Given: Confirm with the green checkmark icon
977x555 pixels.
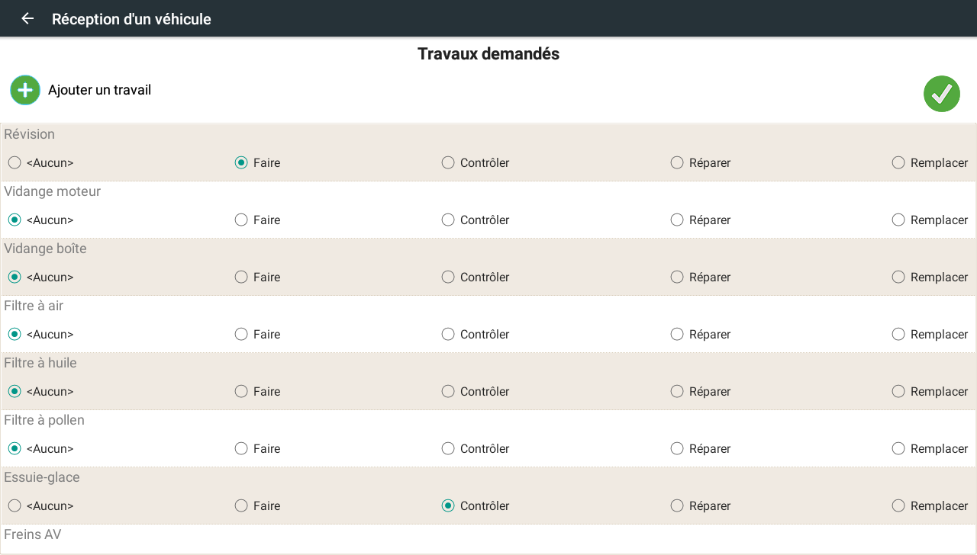Looking at the screenshot, I should coord(941,94).
